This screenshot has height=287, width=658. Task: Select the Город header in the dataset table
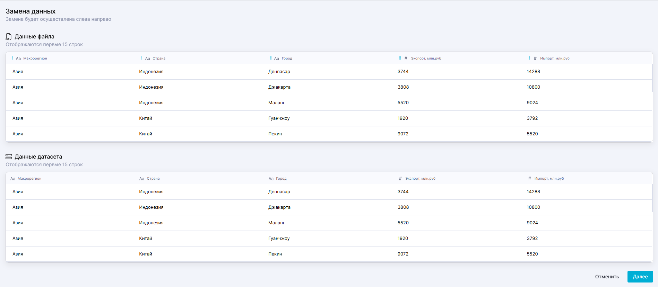click(x=282, y=179)
